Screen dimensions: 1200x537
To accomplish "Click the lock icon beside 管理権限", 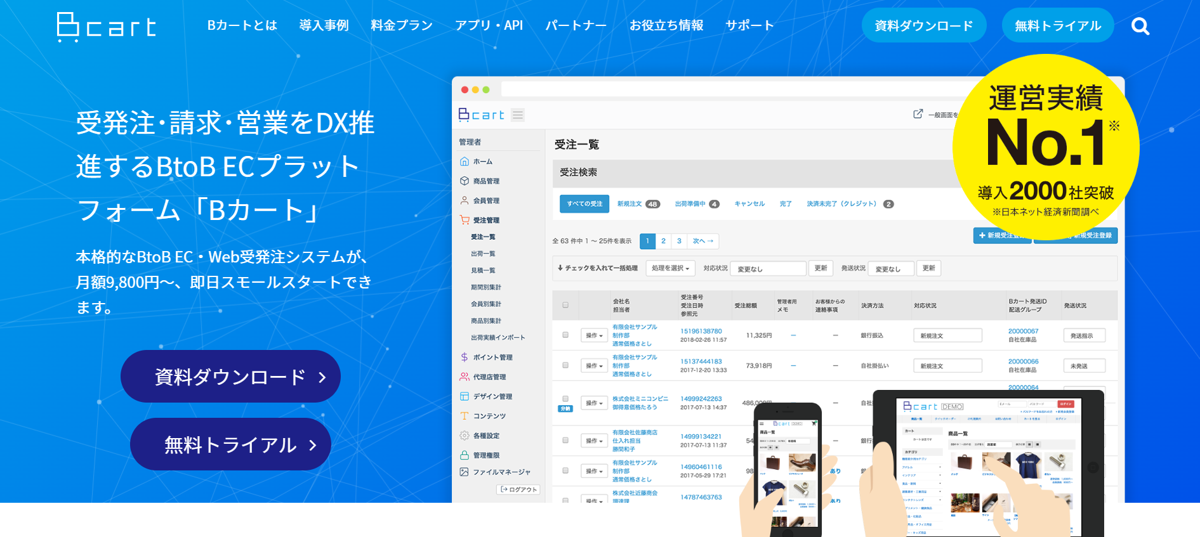I will pyautogui.click(x=465, y=455).
